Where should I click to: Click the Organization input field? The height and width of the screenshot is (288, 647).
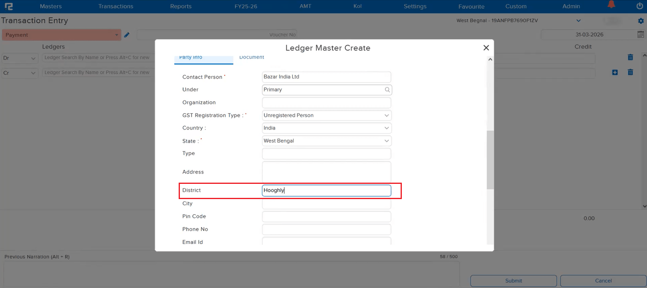coord(327,103)
